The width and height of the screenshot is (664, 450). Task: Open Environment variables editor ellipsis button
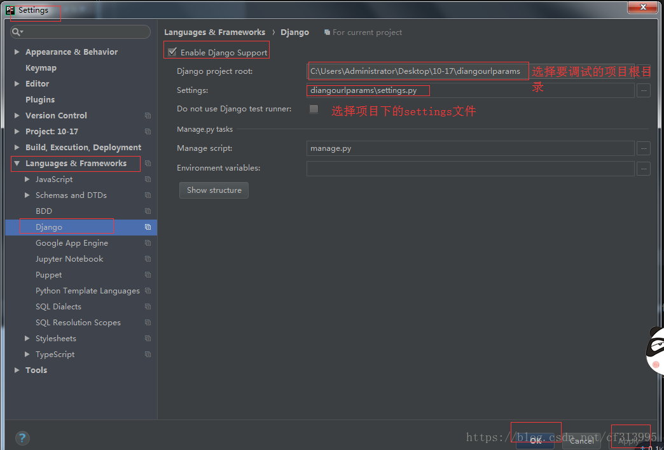tap(643, 168)
